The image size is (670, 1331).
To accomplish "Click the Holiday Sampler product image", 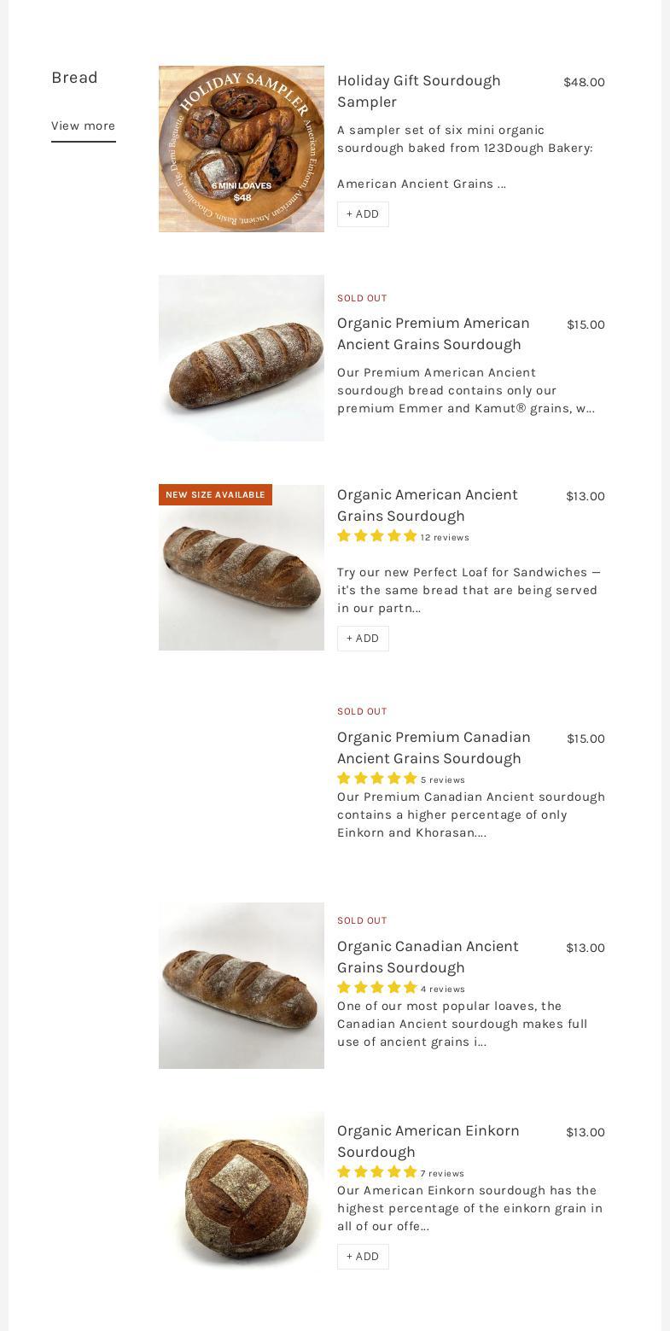I will pos(242,149).
